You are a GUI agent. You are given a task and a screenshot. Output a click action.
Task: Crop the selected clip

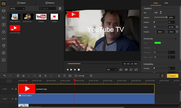[46, 76]
